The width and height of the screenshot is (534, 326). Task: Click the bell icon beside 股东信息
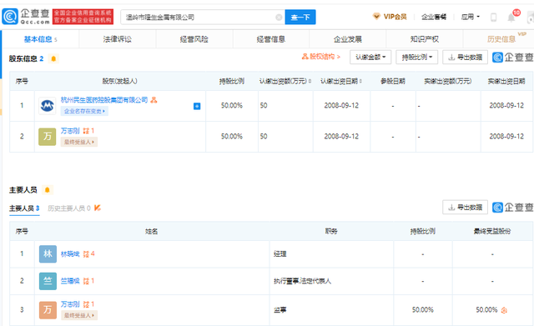[53, 58]
